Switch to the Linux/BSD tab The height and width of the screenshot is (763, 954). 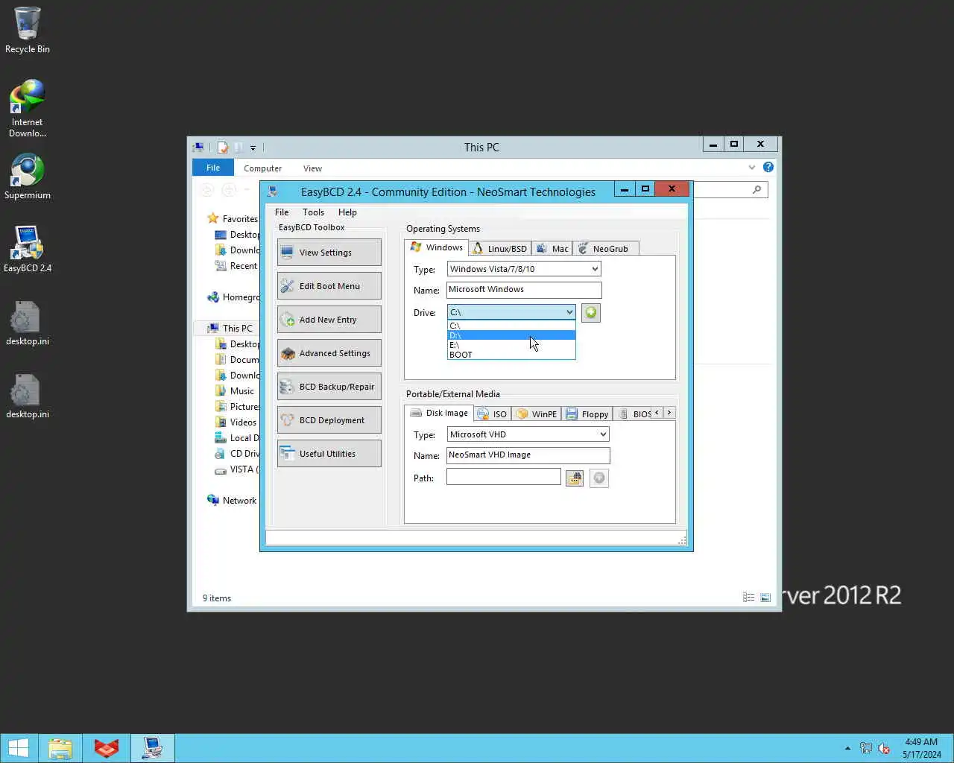tap(500, 249)
